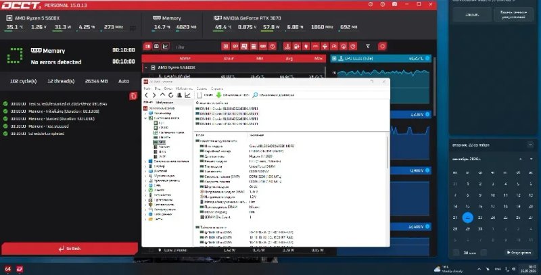
Task: Open the Отчёт menu in AIDA64
Action: click(x=168, y=89)
